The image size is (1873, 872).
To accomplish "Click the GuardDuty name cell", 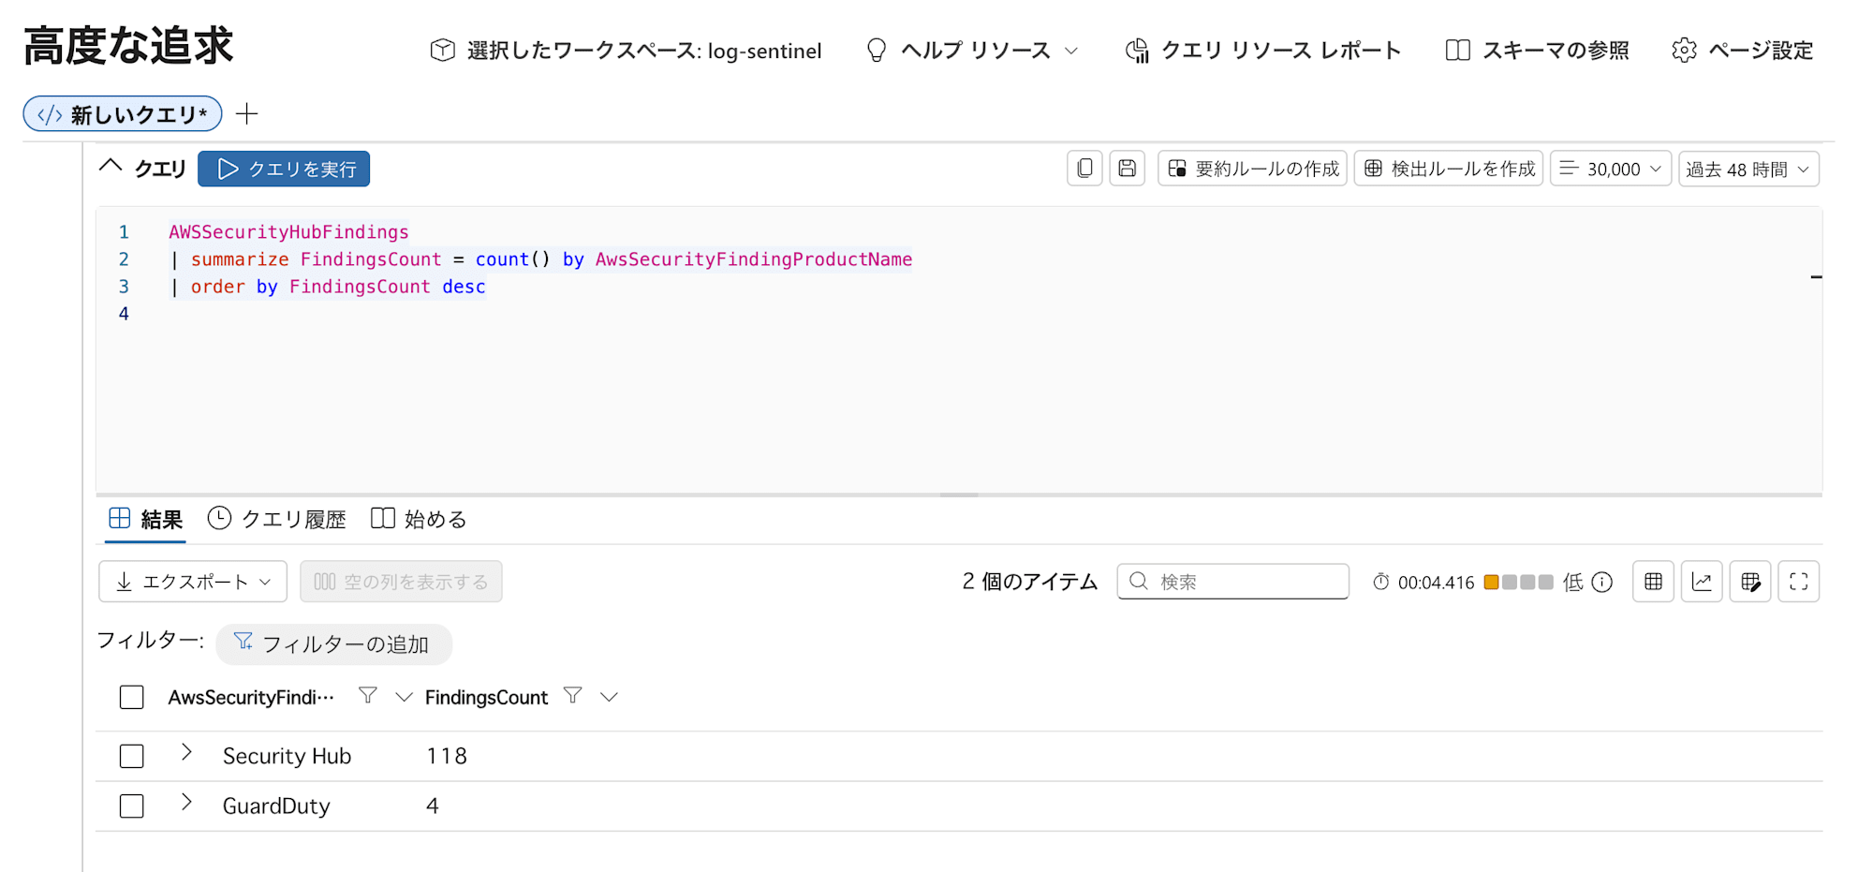I will (x=276, y=805).
